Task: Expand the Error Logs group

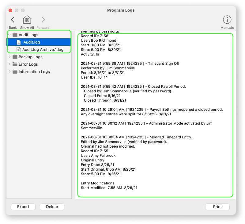Action: pos(9,64)
